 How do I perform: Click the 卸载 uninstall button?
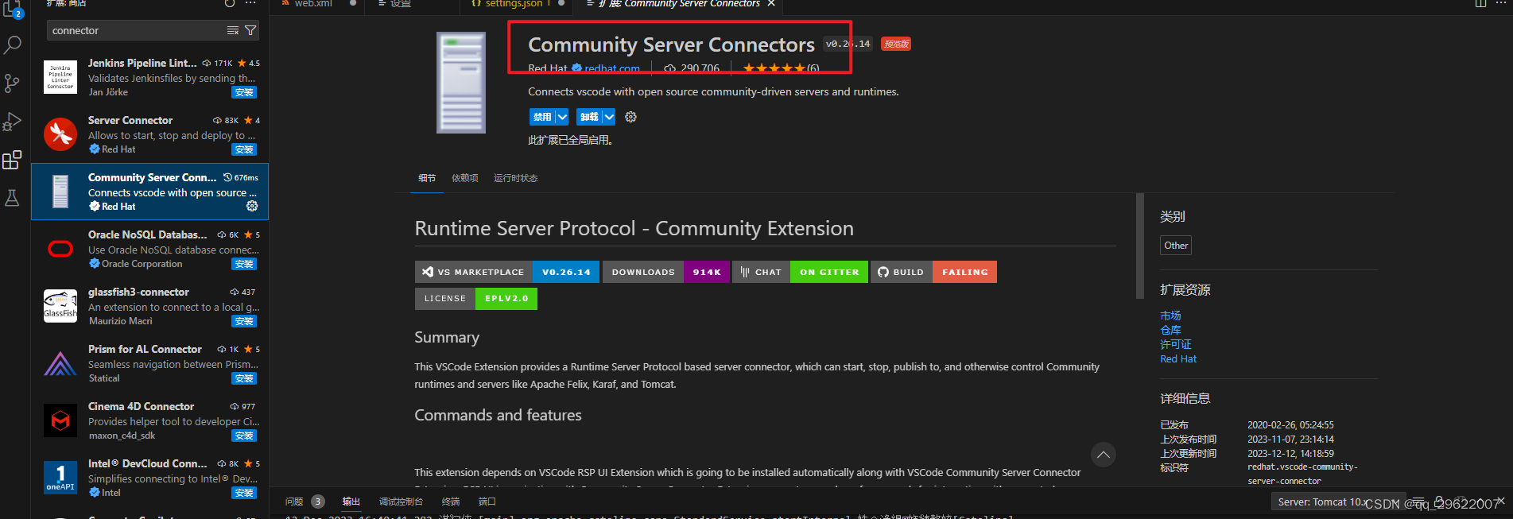click(x=589, y=117)
